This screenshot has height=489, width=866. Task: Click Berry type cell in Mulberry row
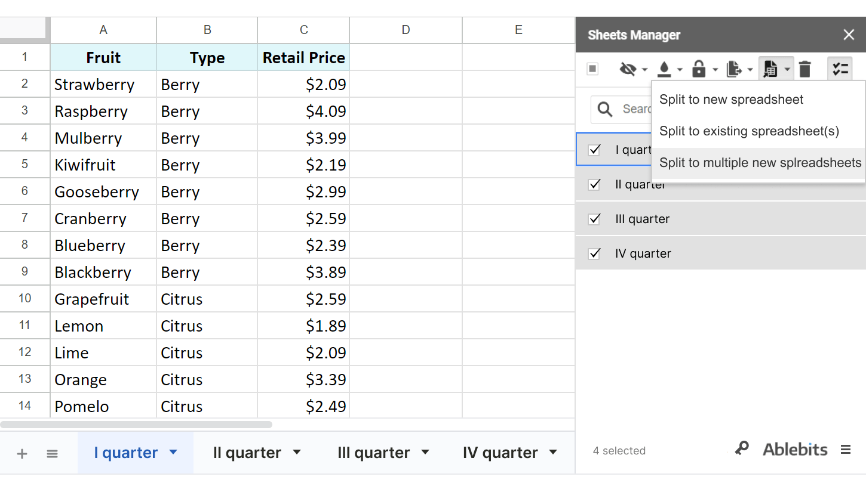point(207,138)
